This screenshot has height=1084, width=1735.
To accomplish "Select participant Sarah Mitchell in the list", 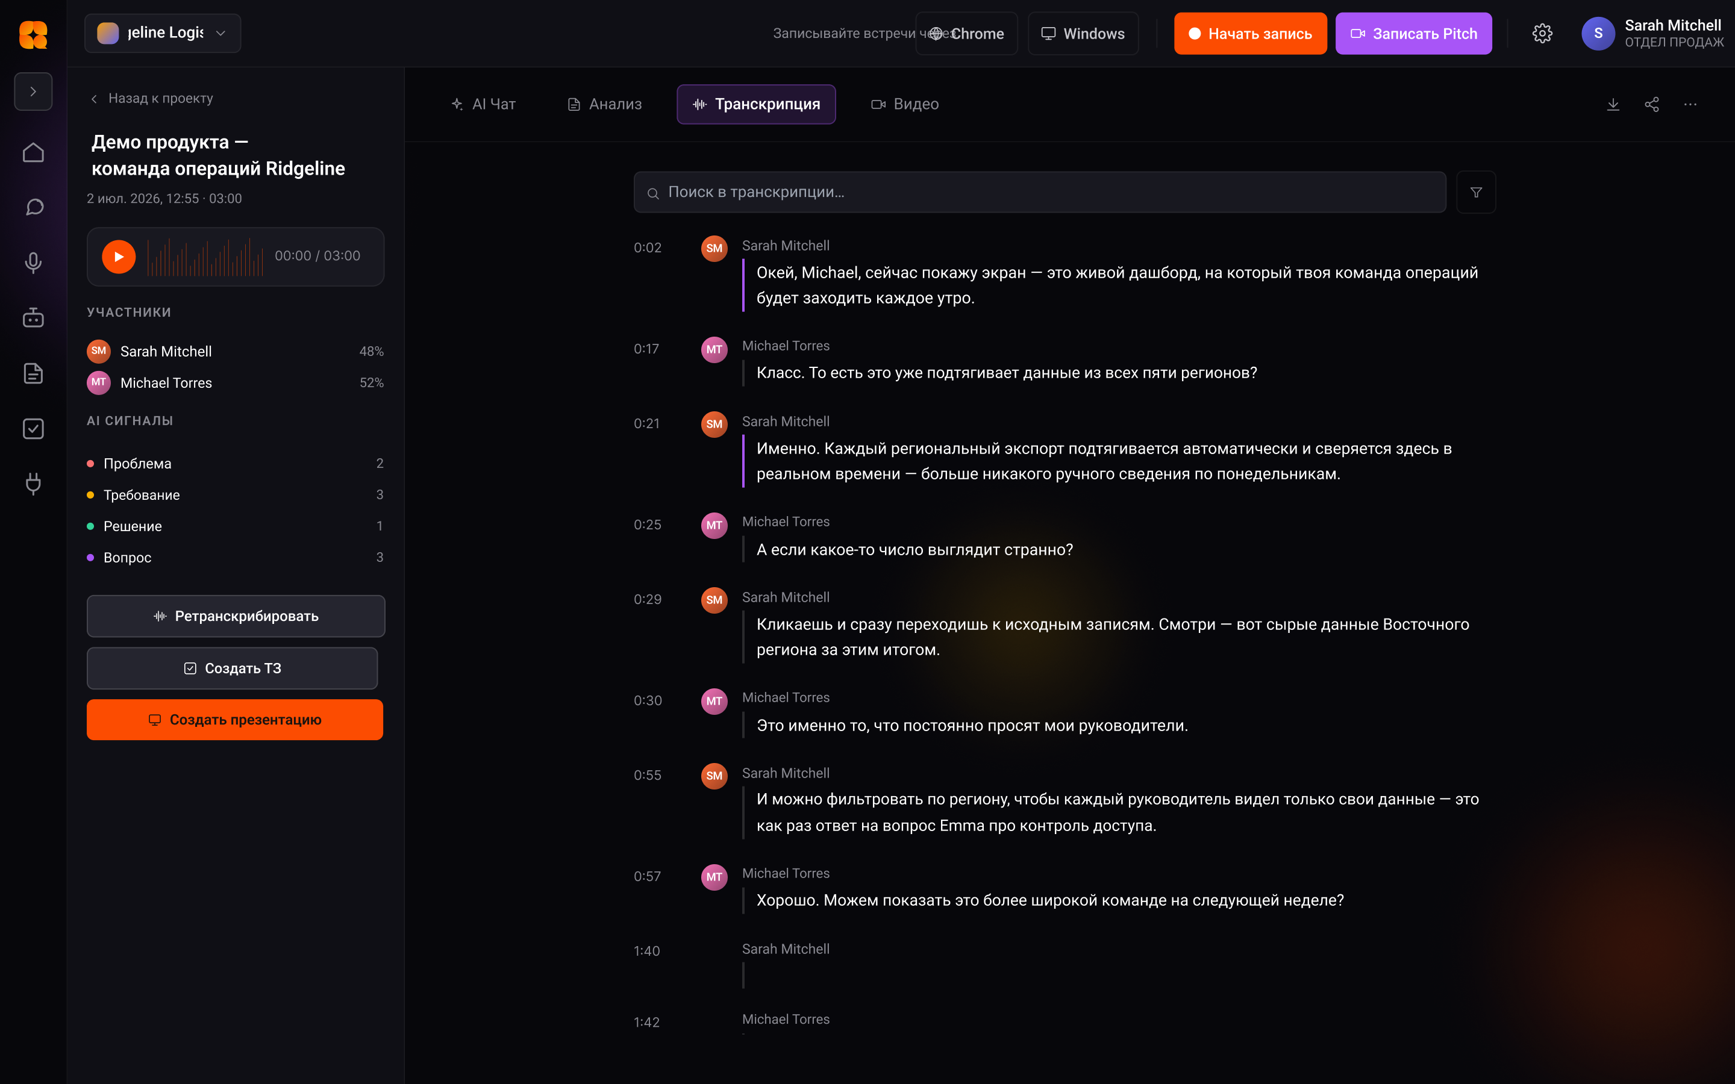I will pos(235,351).
